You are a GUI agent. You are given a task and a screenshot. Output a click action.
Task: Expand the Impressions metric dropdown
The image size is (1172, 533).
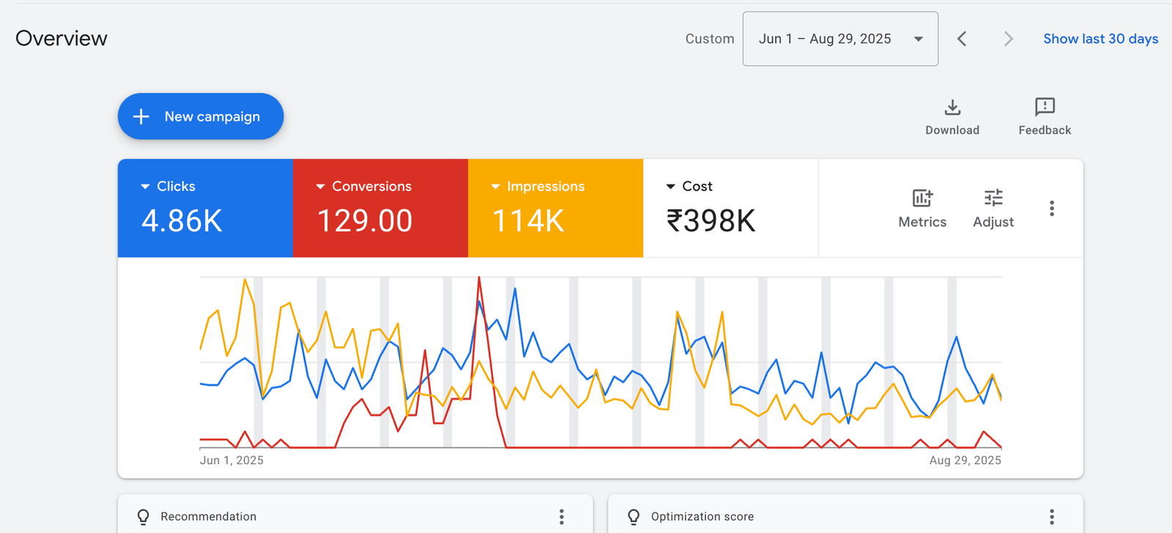(x=495, y=187)
